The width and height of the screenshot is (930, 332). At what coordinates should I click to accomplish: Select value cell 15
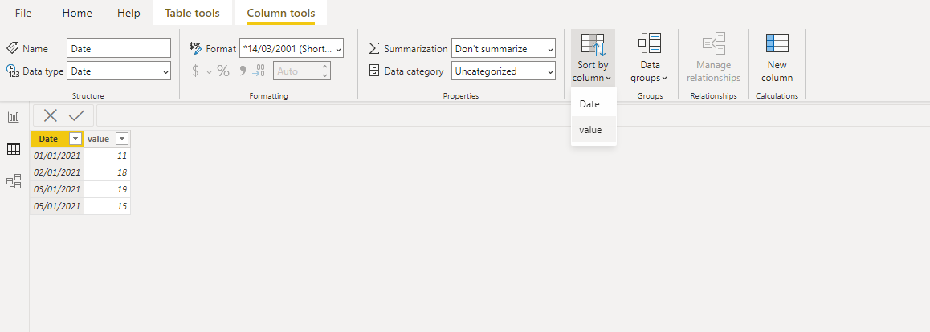click(108, 206)
